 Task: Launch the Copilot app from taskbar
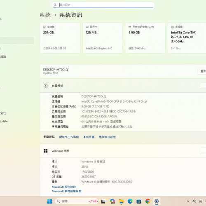coord(112,201)
